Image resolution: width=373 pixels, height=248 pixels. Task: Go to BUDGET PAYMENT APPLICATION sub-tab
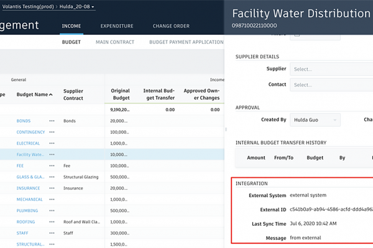pos(186,42)
